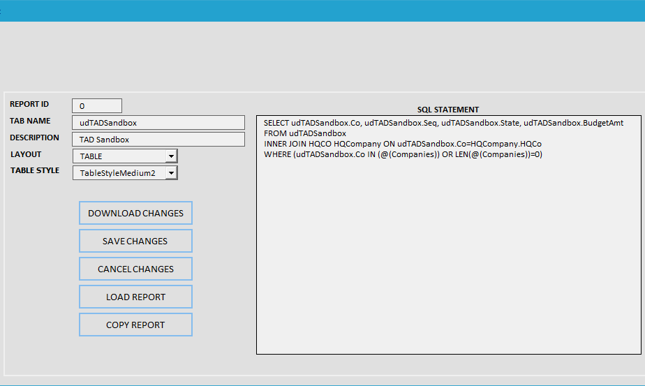Click the DOWNLOAD CHANGES button
The height and width of the screenshot is (386, 645).
135,213
